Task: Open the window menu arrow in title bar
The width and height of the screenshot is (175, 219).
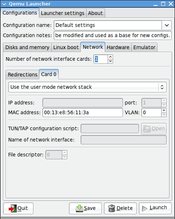Action: point(4,4)
